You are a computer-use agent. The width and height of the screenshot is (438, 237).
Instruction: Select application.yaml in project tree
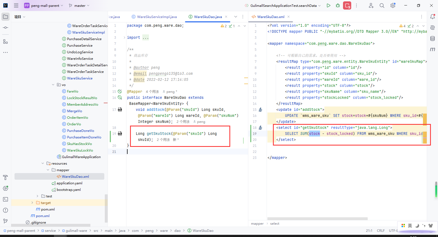[70, 183]
